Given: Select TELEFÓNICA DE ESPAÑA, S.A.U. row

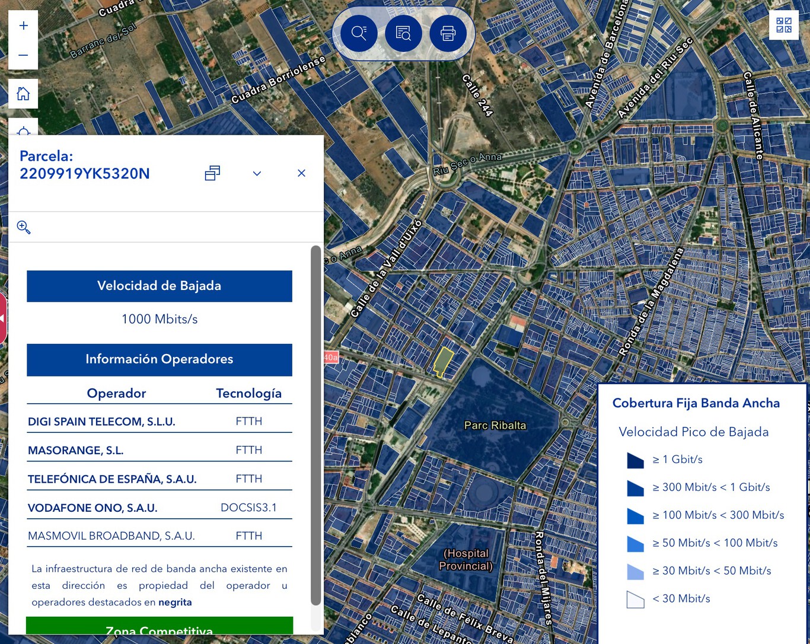Looking at the screenshot, I should coord(160,479).
